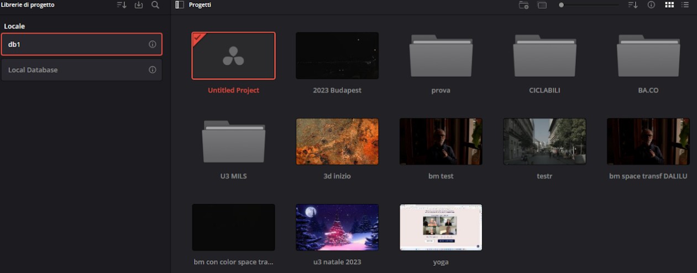Screen dimensions: 697x273
Task: Open the CICLABILI folder
Action: 544,56
